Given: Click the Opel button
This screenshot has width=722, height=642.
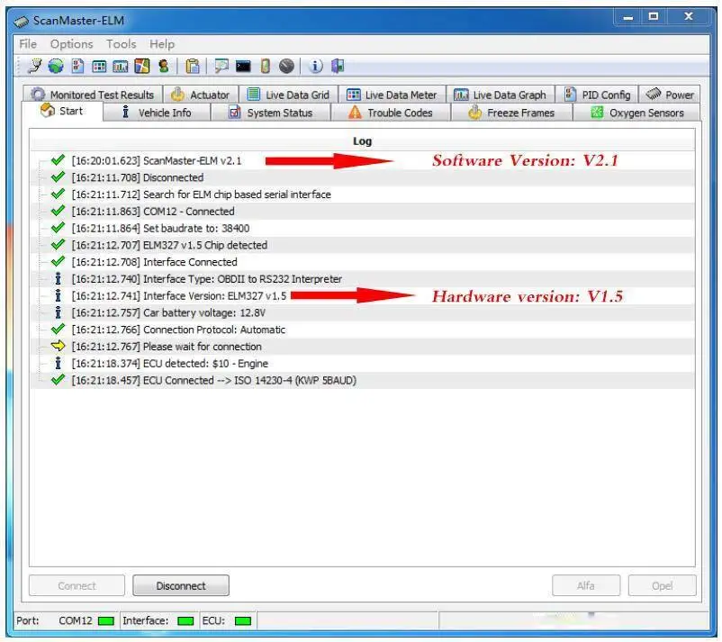Looking at the screenshot, I should tap(662, 585).
